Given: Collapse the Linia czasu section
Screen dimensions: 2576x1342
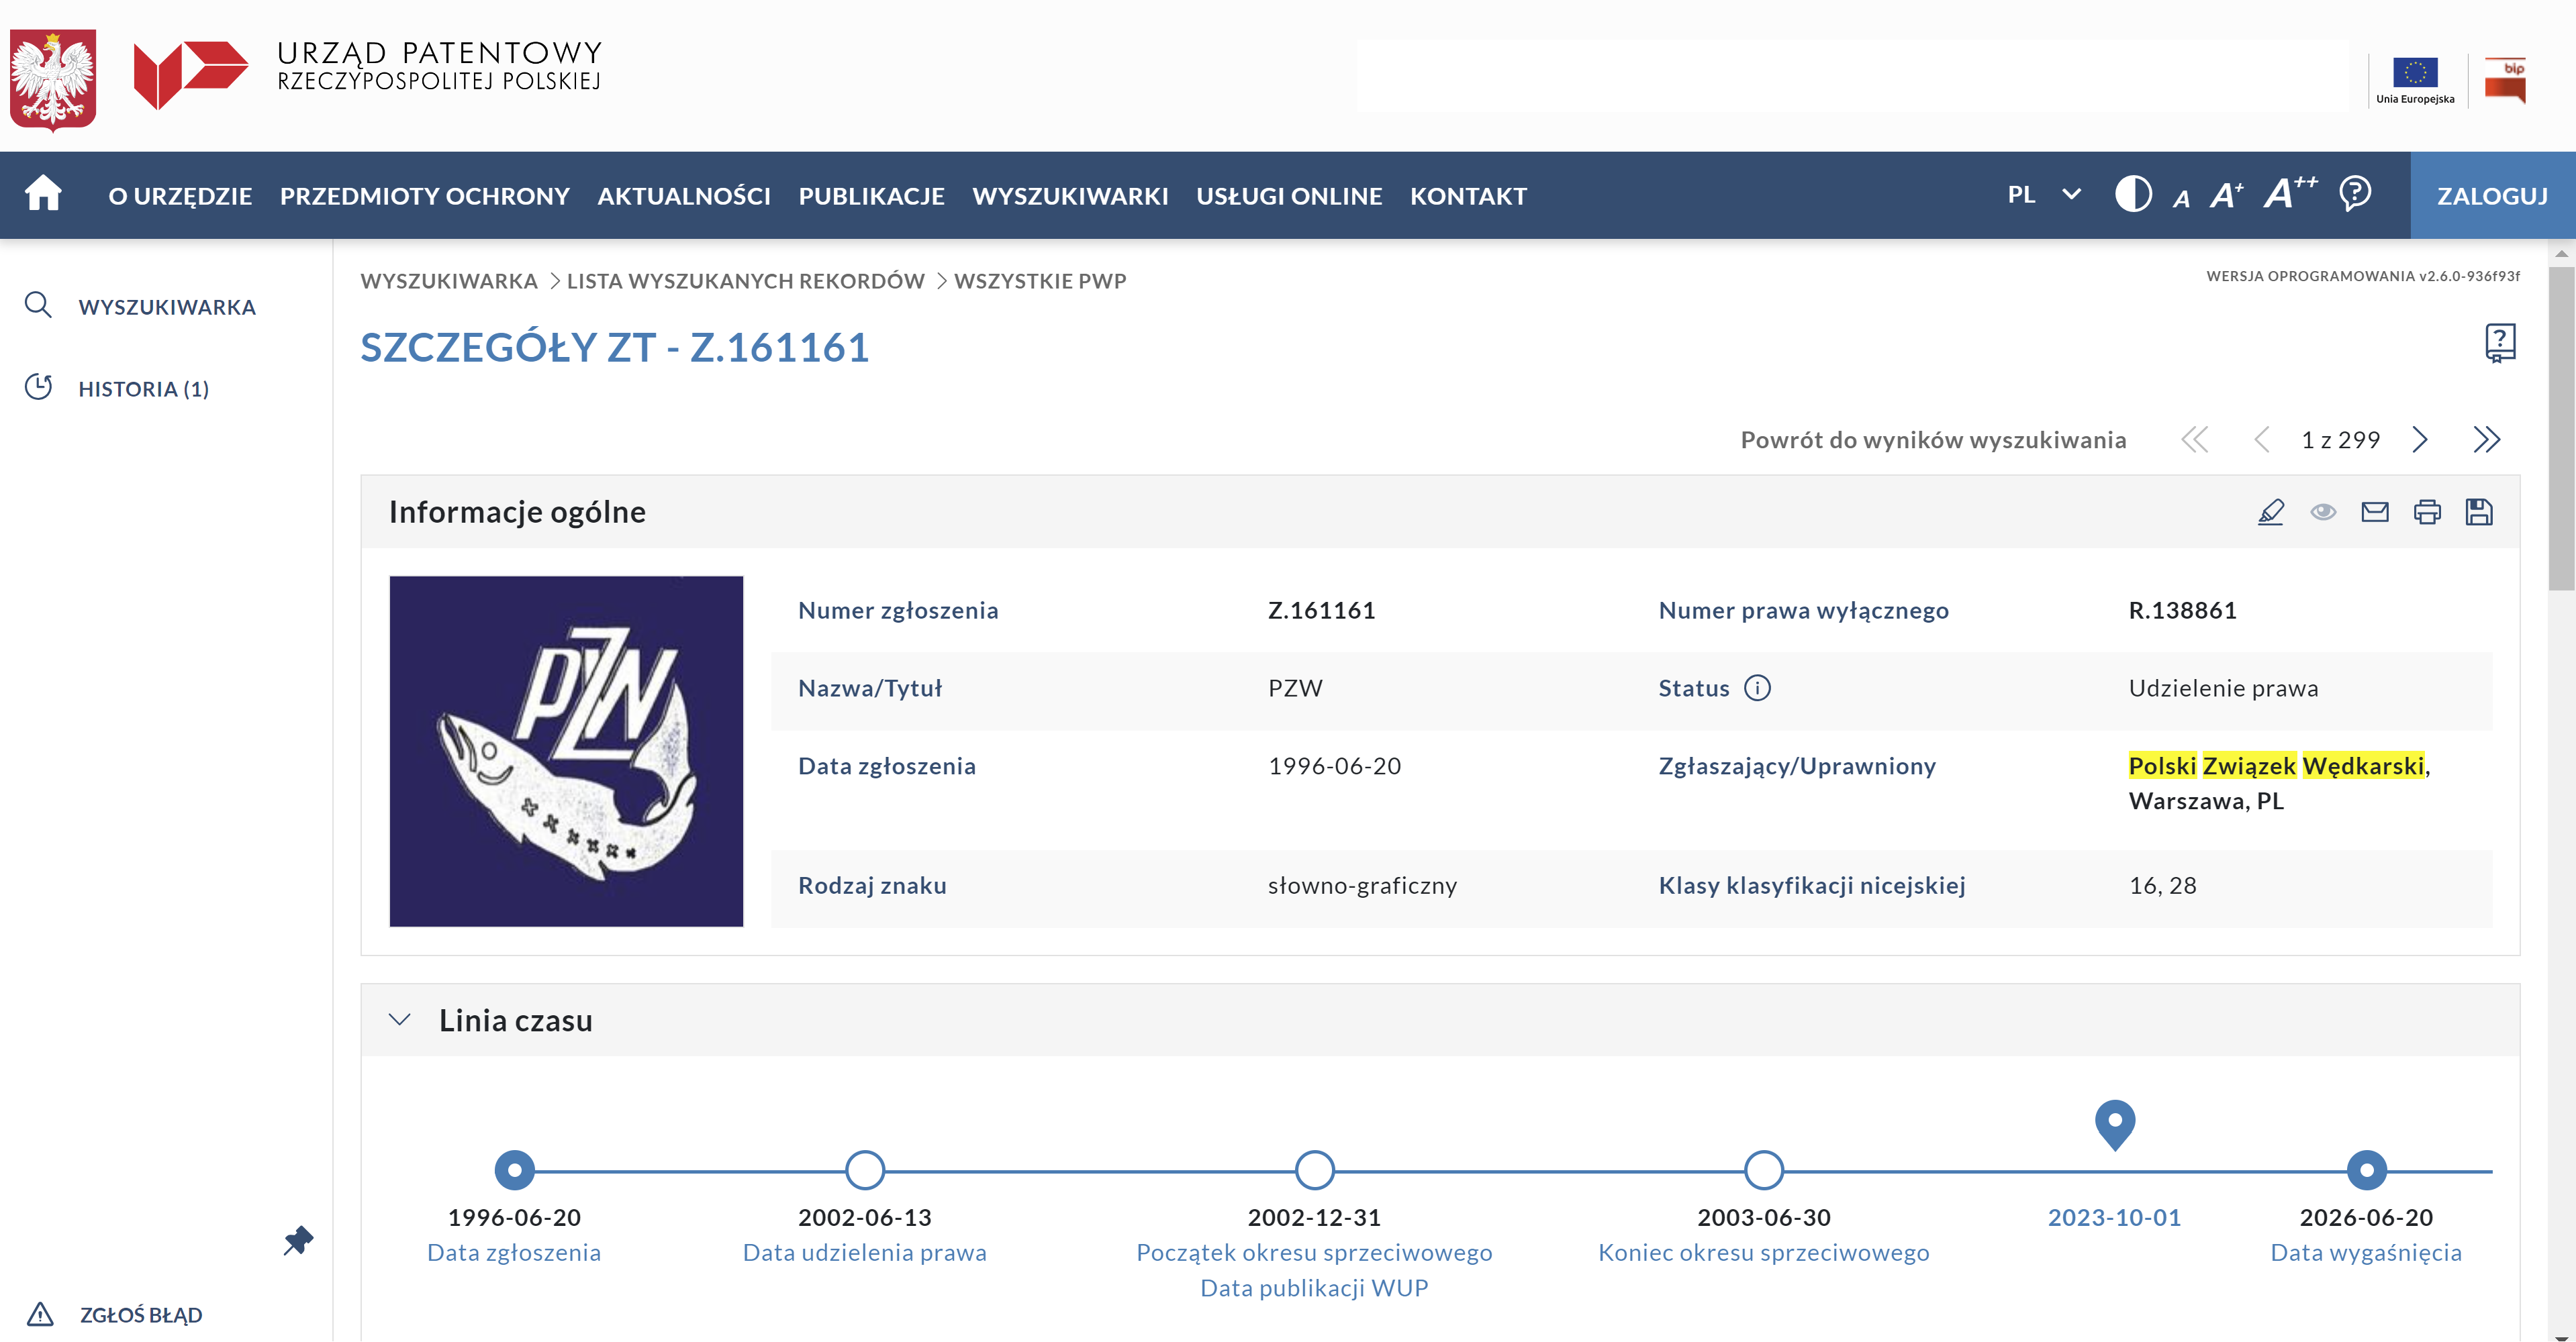Looking at the screenshot, I should 400,1020.
